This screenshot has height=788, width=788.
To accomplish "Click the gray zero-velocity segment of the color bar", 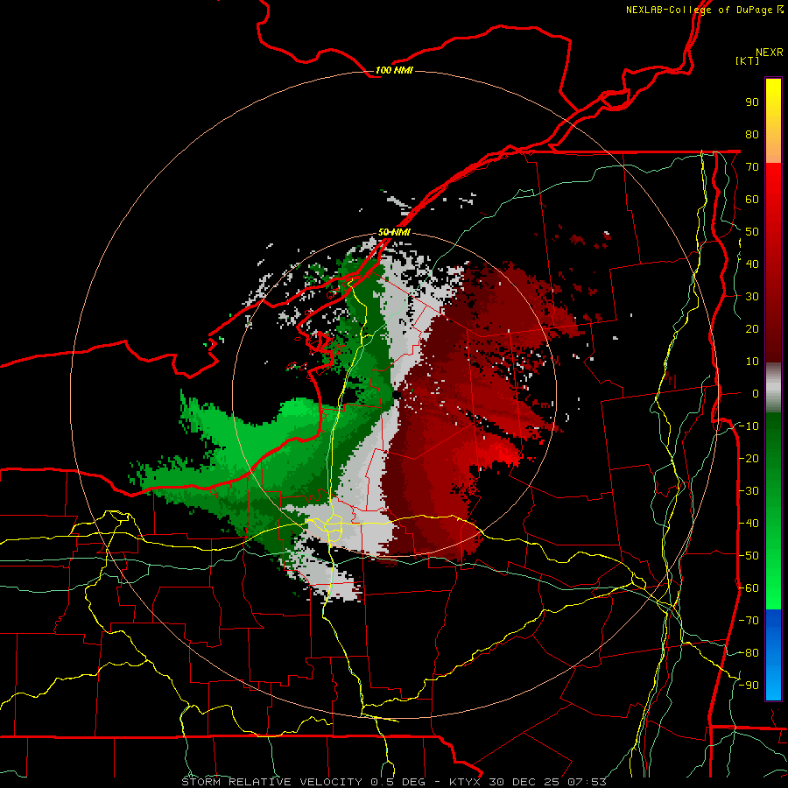I will 773,388.
